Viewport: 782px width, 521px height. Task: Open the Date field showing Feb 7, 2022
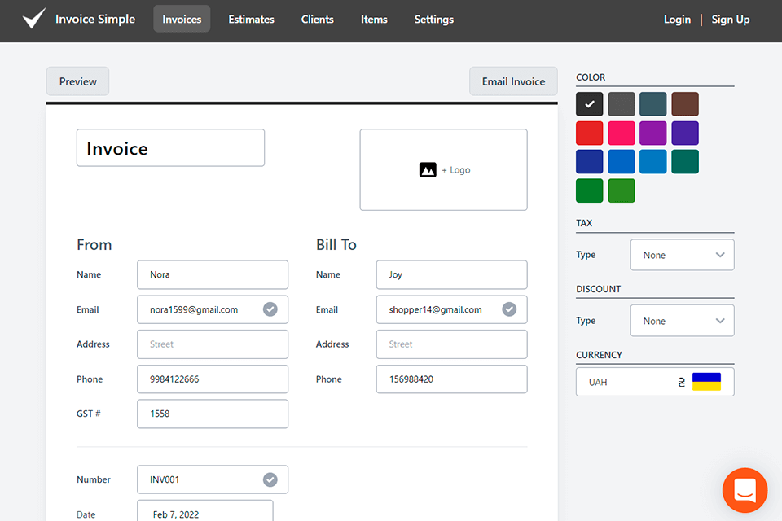[x=205, y=511]
